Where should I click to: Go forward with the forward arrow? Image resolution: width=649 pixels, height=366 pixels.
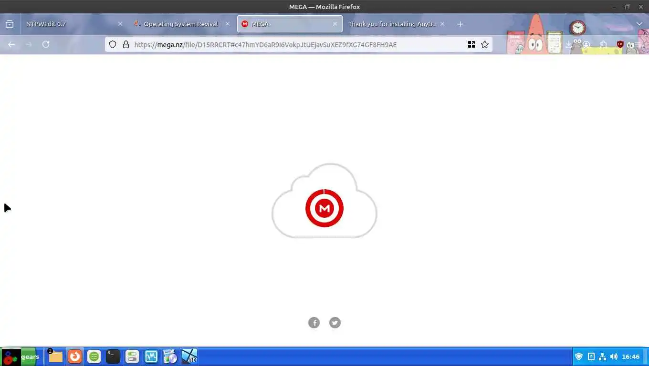[x=29, y=44]
